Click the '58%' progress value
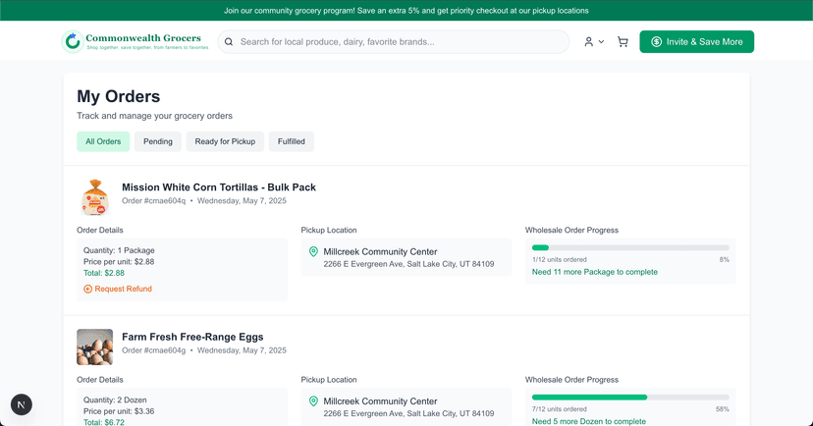This screenshot has height=426, width=813. point(723,409)
